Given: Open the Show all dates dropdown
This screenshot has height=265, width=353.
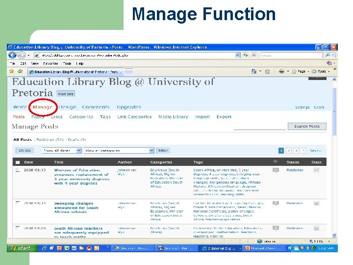Looking at the screenshot, I should coord(62,150).
